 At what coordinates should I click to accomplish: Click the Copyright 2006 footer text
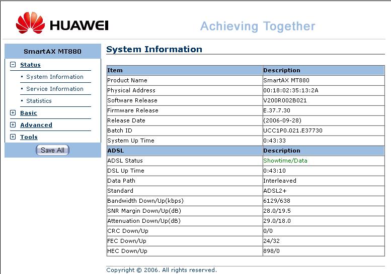pyautogui.click(x=162, y=270)
